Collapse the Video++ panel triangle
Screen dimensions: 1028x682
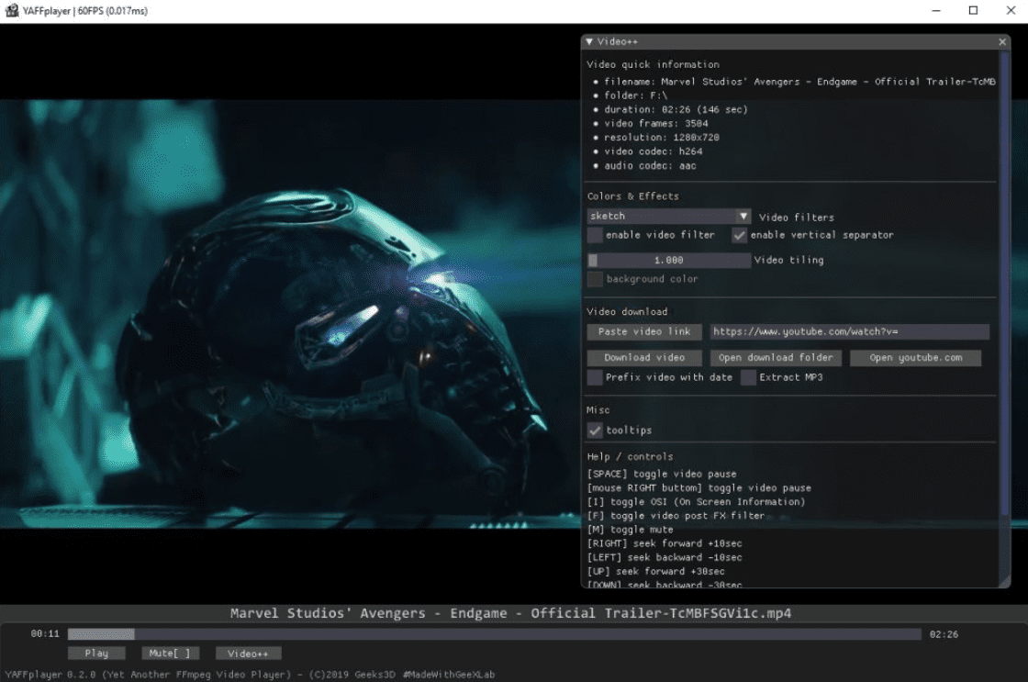pos(589,42)
